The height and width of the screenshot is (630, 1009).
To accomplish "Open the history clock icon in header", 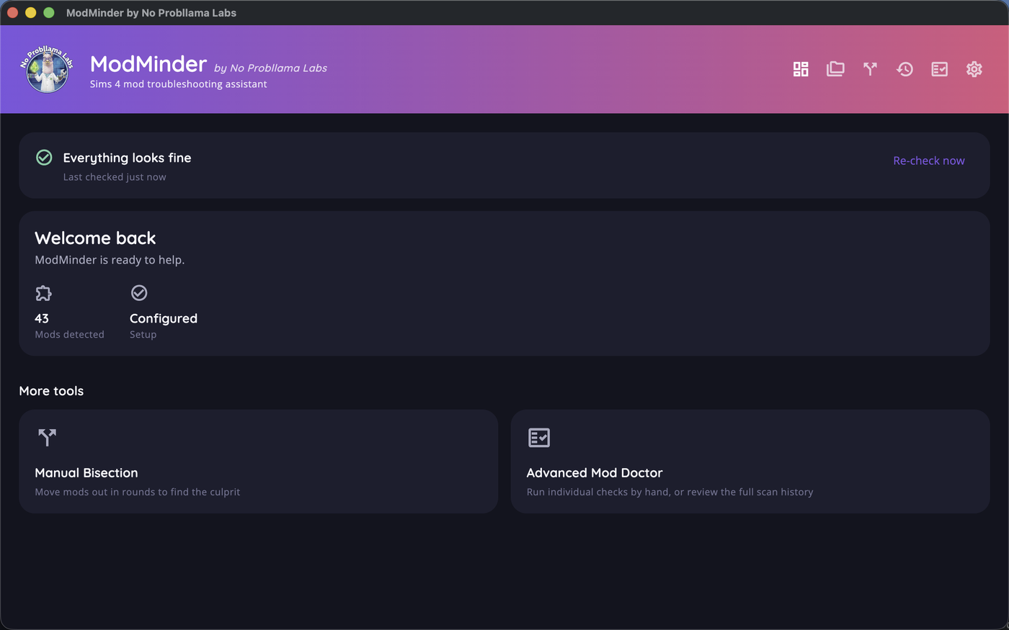I will pyautogui.click(x=904, y=69).
